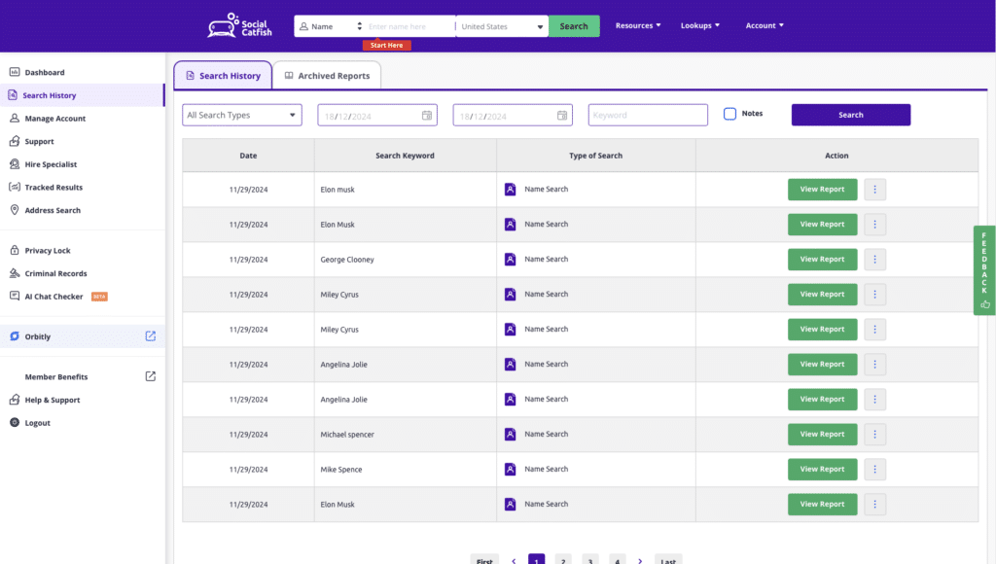Open the Member Benefits external link icon
Viewport: 996px width, 564px height.
point(151,376)
